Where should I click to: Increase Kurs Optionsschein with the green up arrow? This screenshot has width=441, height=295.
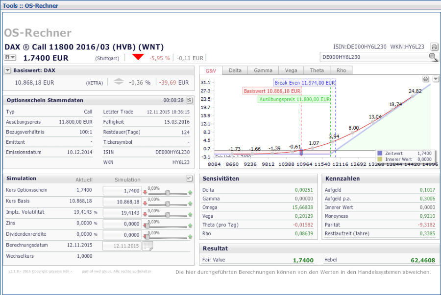190,192
